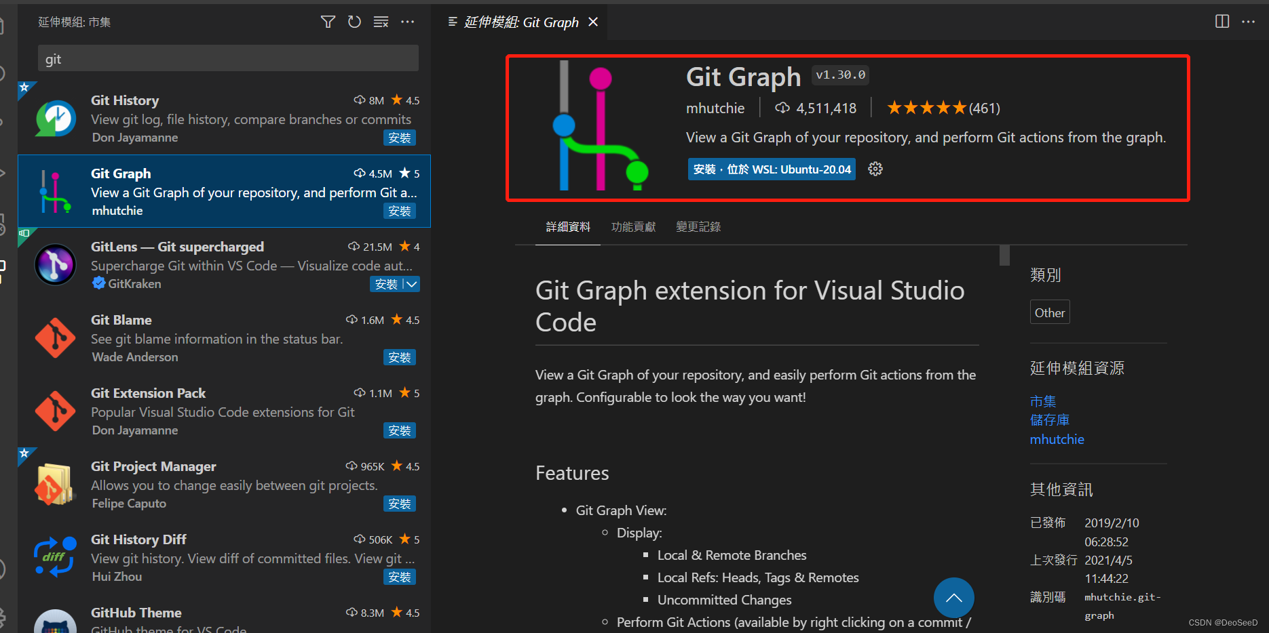The image size is (1269, 633).
Task: Click the GitLens extension icon
Action: (56, 264)
